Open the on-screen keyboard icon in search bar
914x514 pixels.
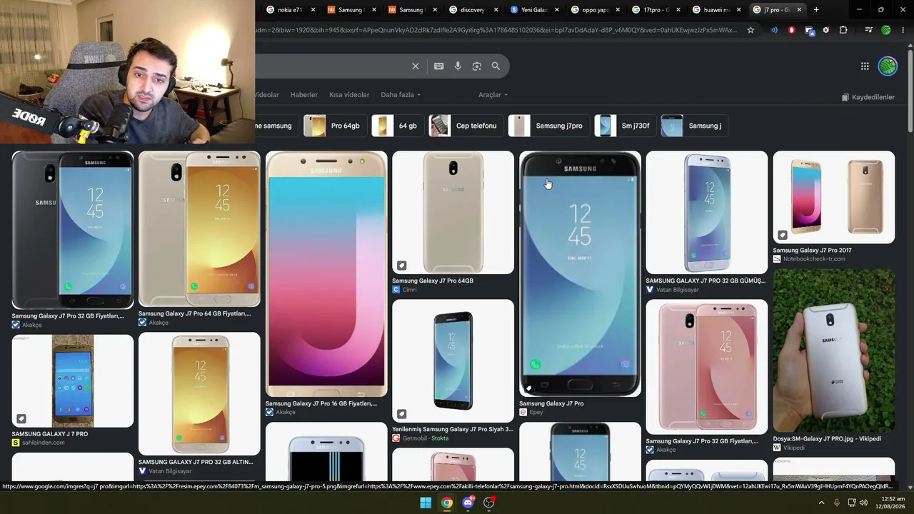point(439,66)
